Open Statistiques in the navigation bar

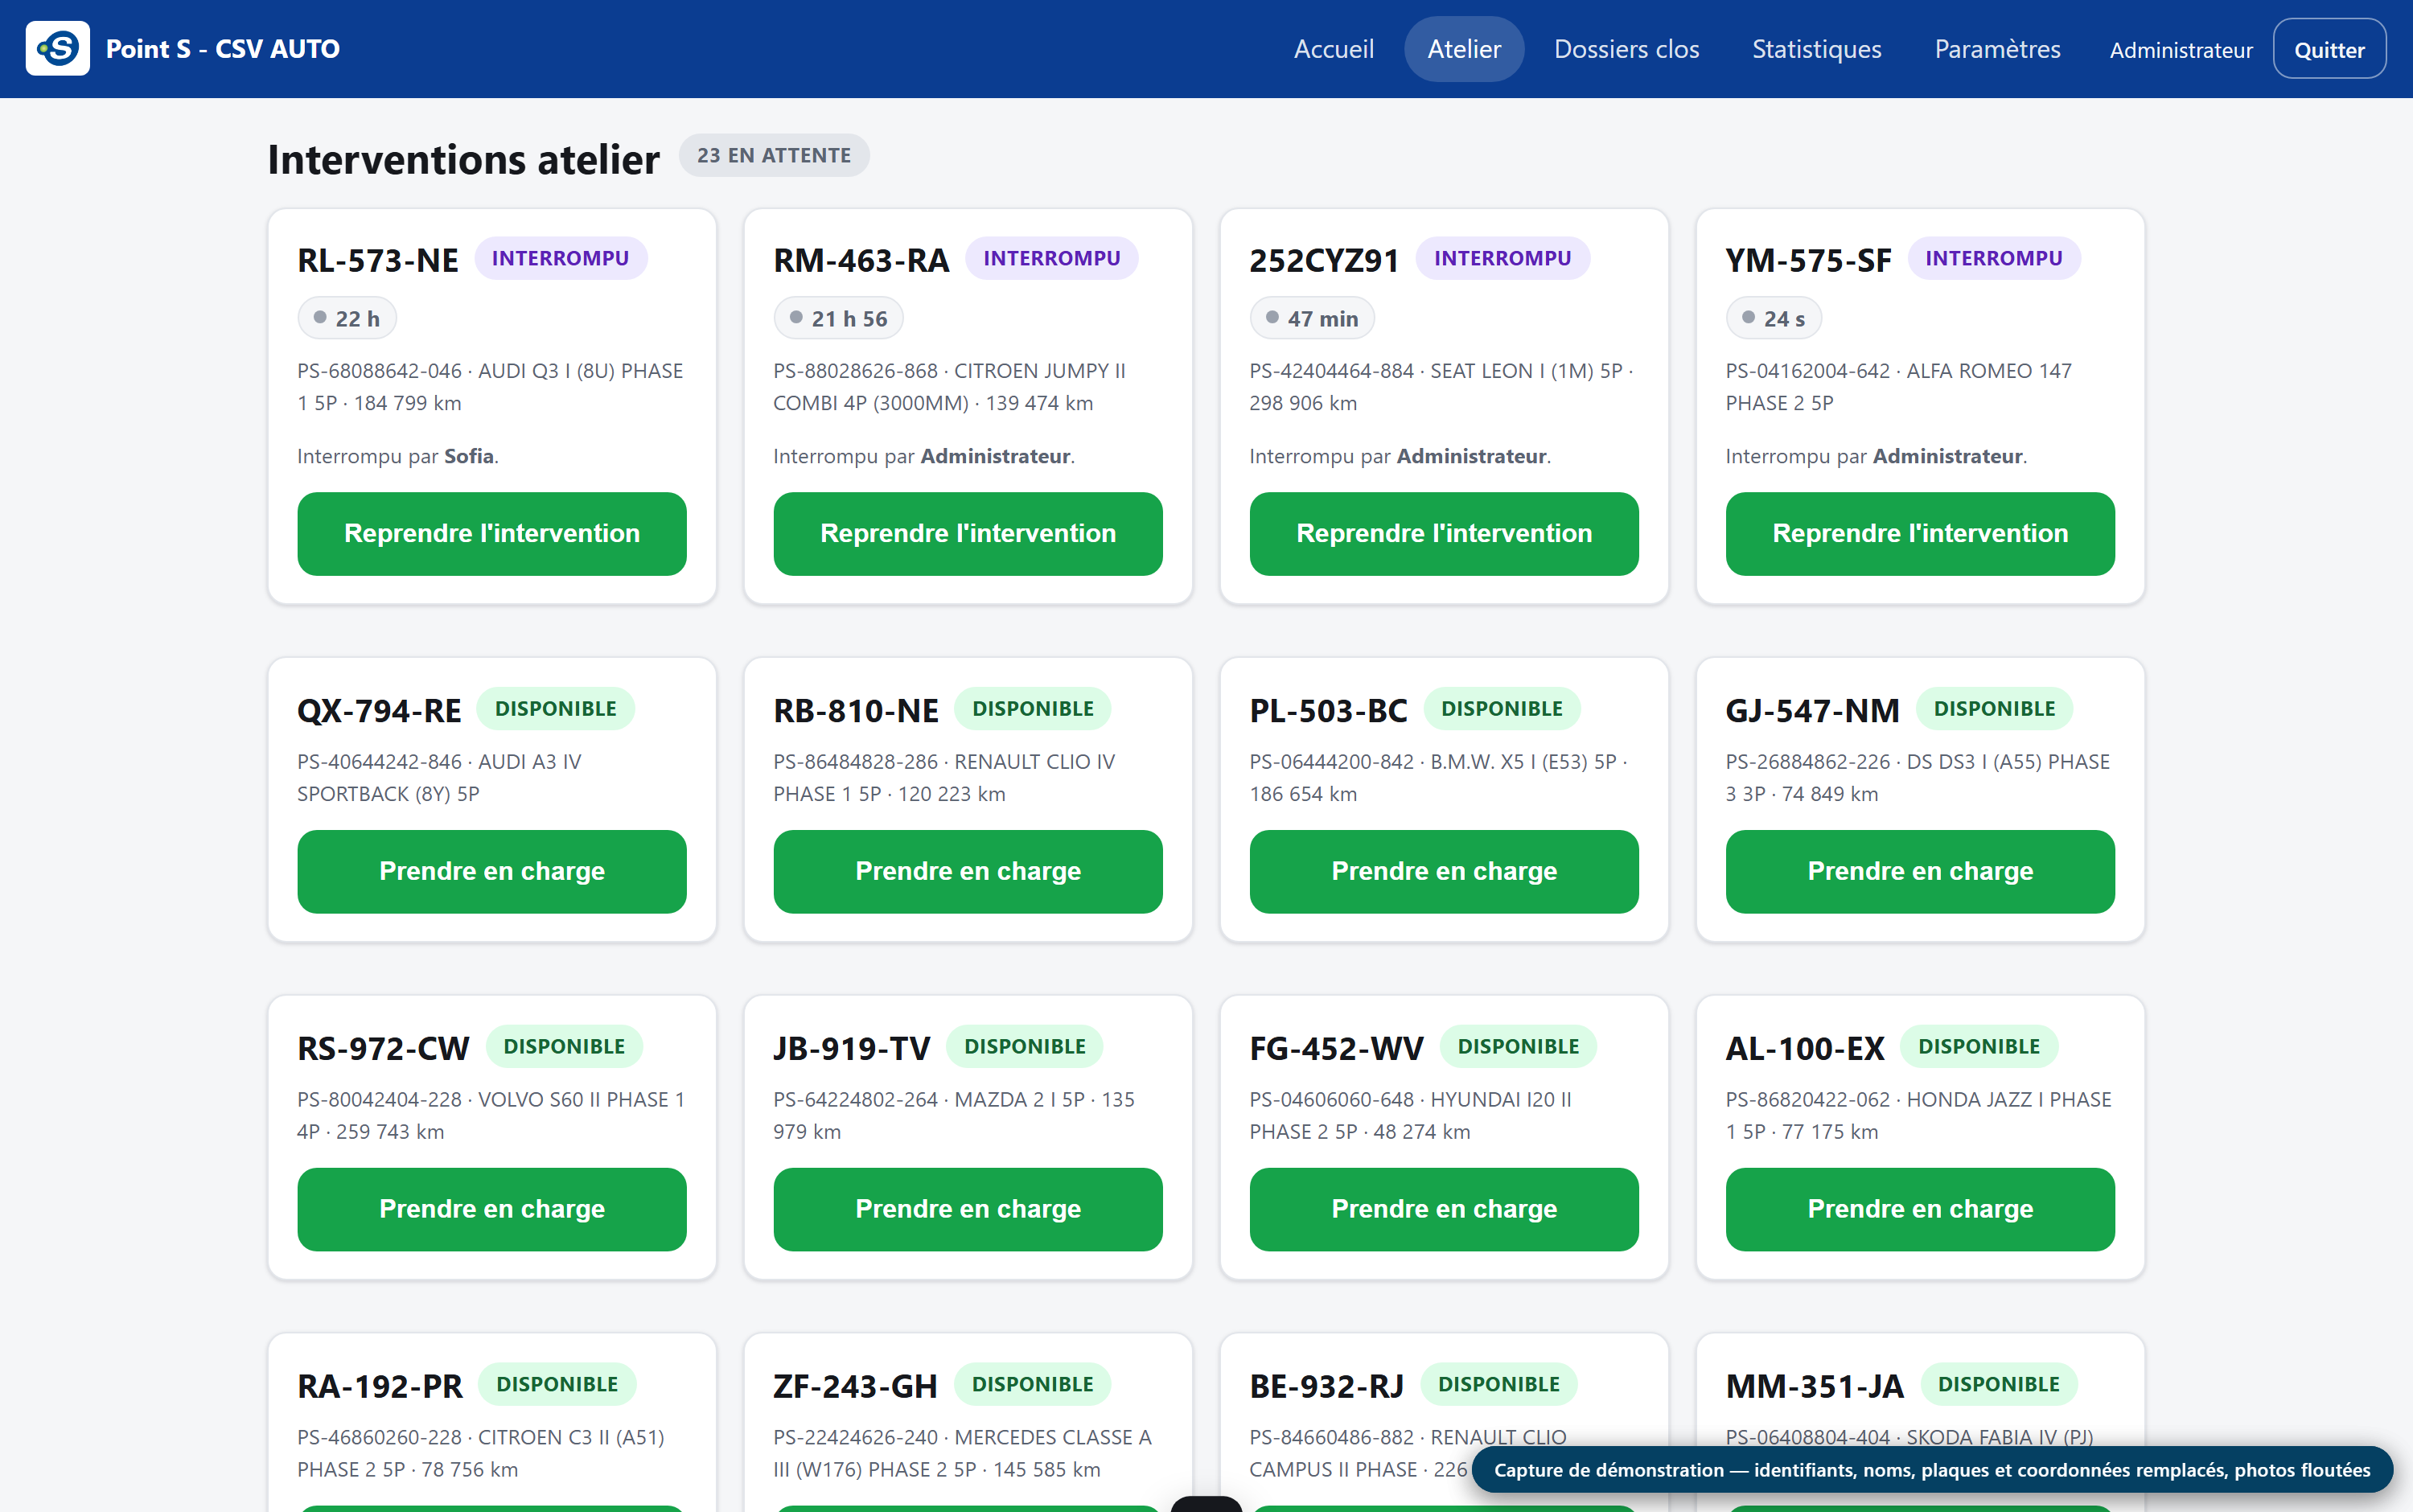pyautogui.click(x=1816, y=49)
